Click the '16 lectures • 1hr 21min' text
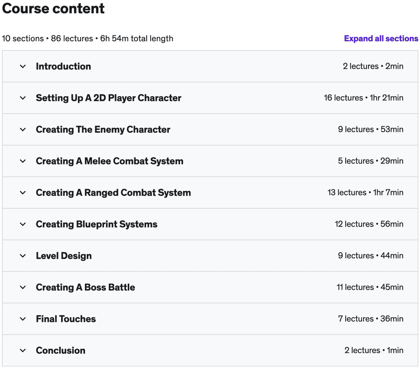The width and height of the screenshot is (420, 369). click(364, 98)
